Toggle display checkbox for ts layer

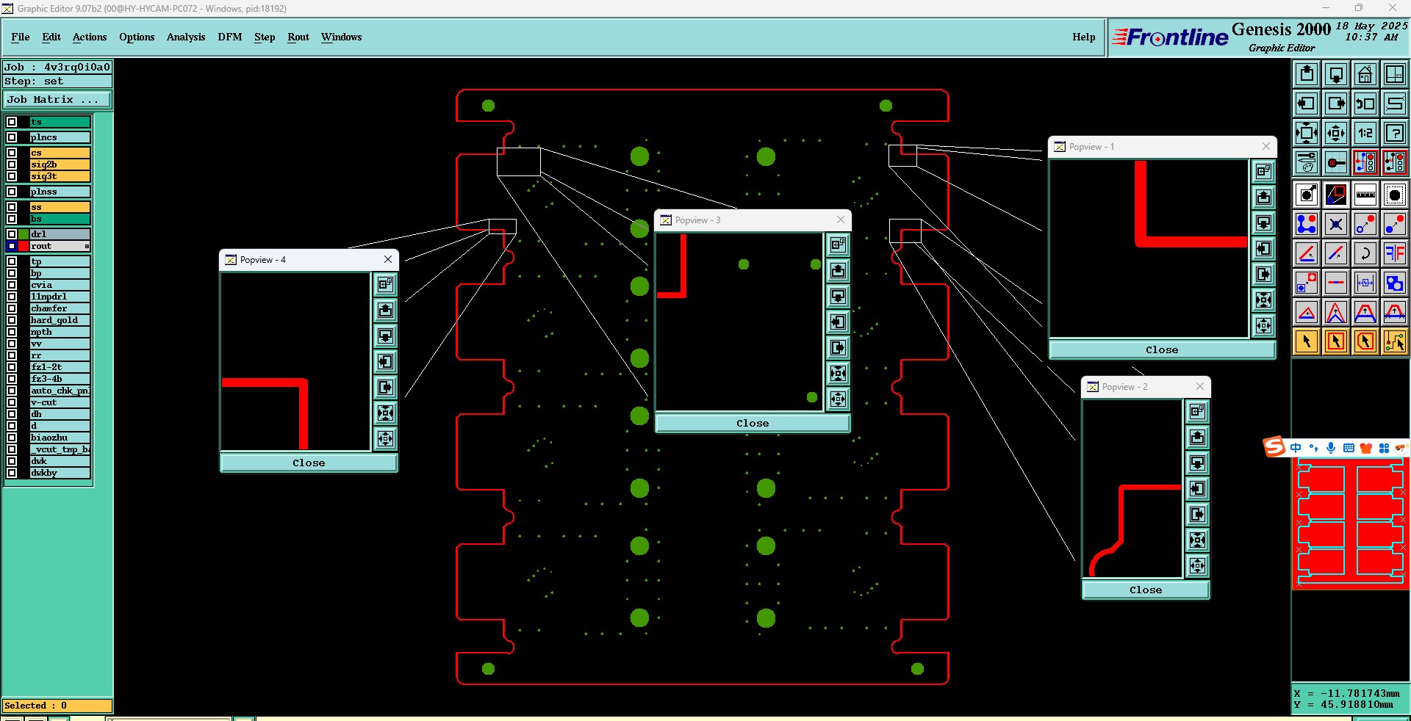tap(12, 122)
